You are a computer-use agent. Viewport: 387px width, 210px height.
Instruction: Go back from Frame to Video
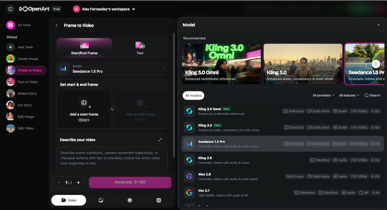tap(57, 25)
